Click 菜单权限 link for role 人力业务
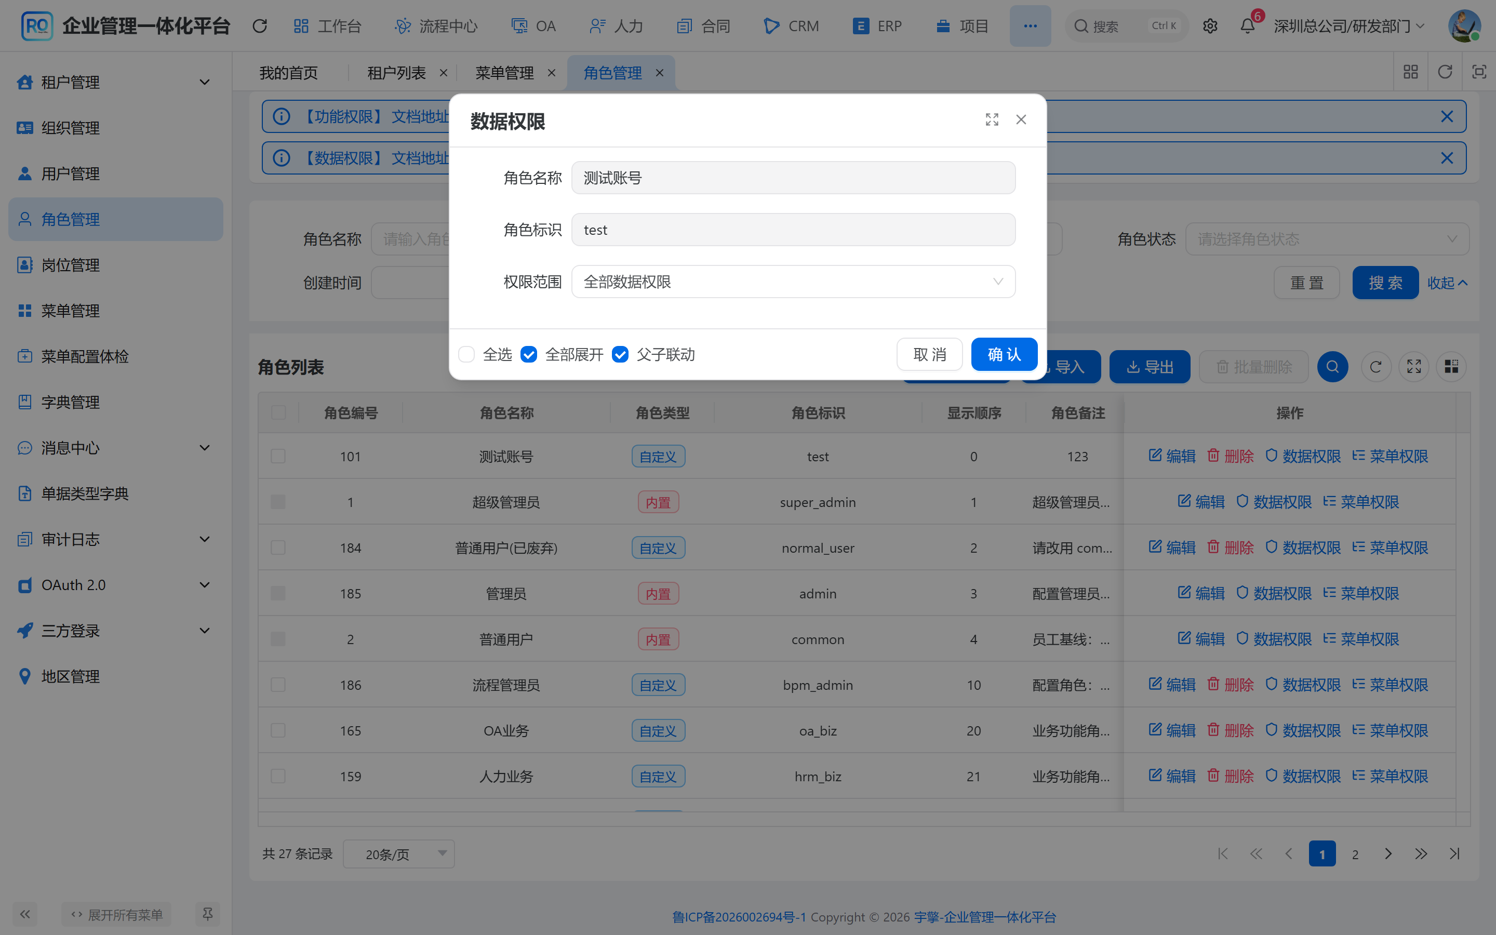Image resolution: width=1496 pixels, height=935 pixels. tap(1390, 776)
